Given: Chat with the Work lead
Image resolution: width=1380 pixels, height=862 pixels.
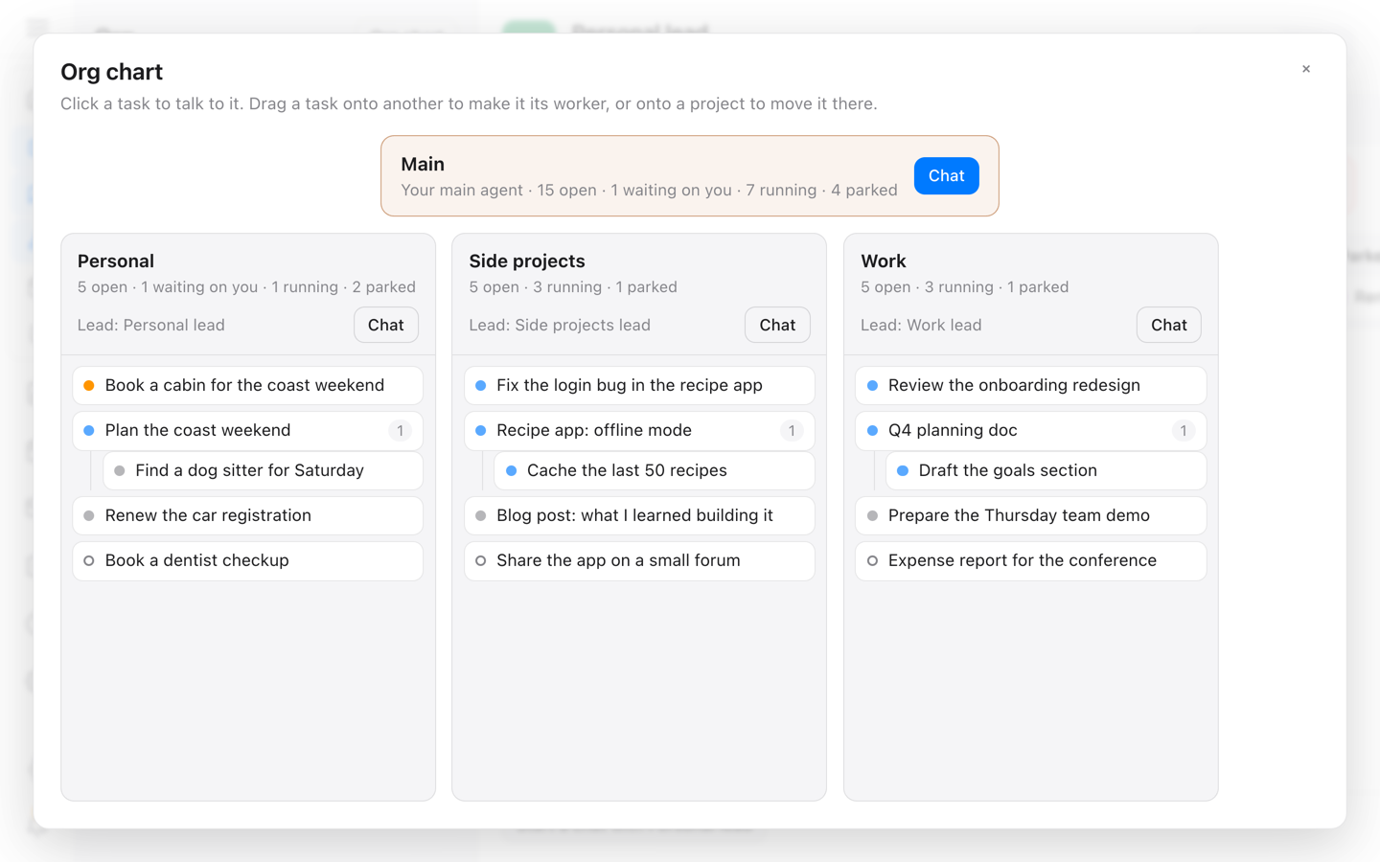Looking at the screenshot, I should tap(1168, 325).
